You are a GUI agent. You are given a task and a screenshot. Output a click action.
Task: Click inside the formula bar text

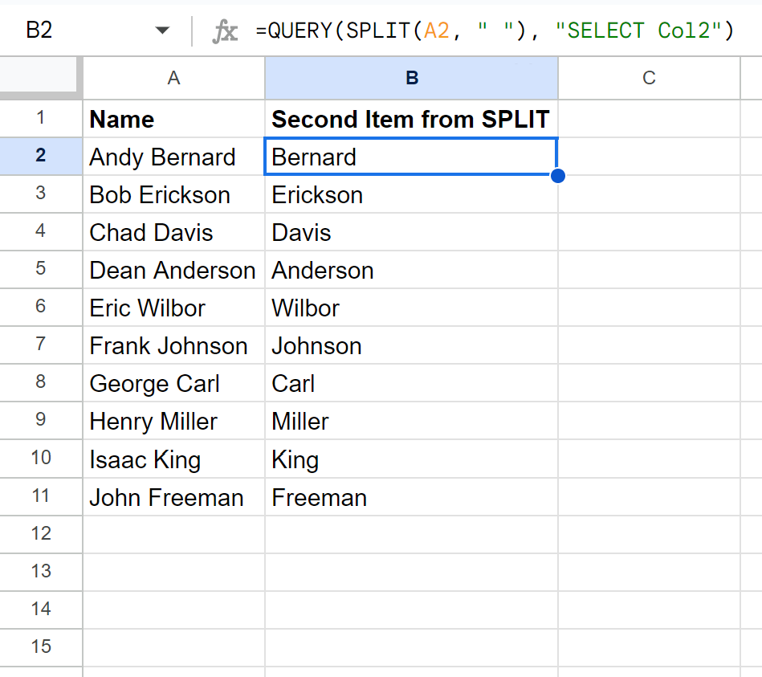click(494, 31)
